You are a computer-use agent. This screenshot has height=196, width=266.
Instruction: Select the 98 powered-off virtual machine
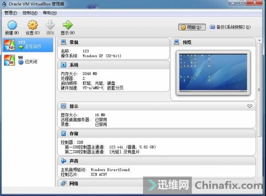click(28, 60)
